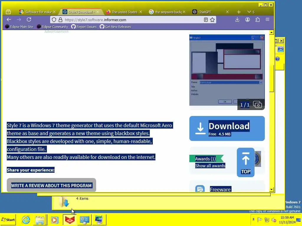
Task: Click the network tray icon
Action: click(267, 220)
